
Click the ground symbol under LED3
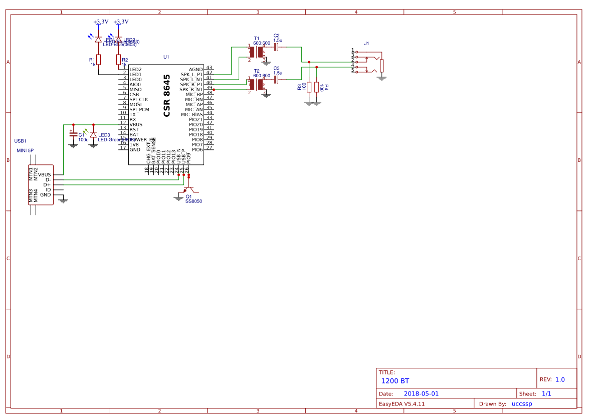tap(93, 145)
